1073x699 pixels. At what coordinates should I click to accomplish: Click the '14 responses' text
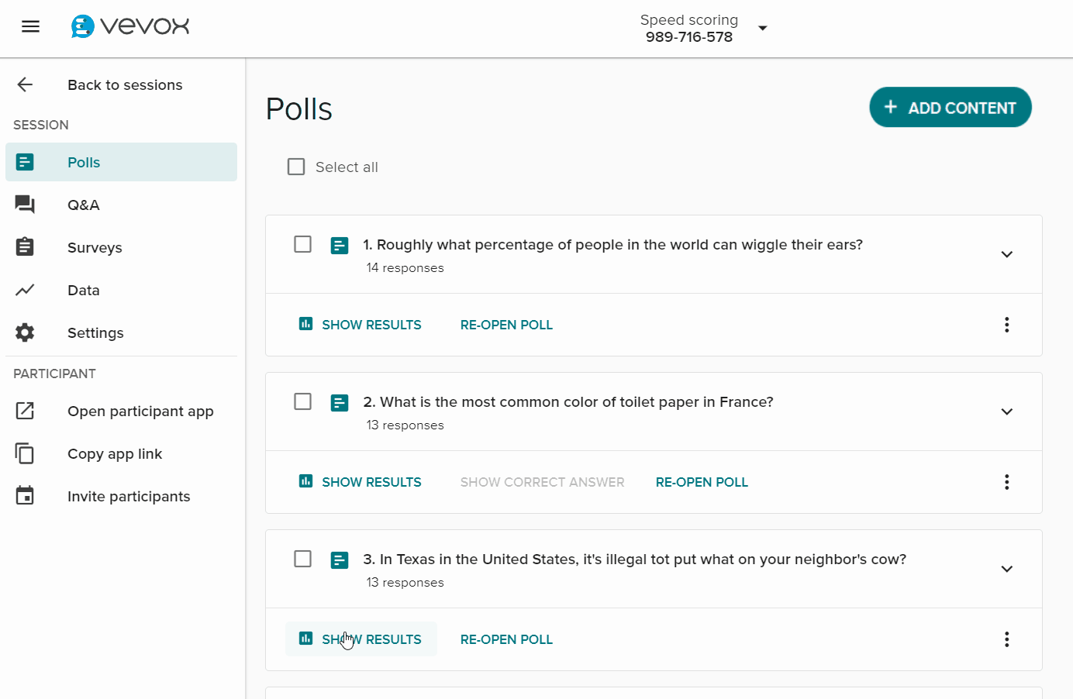(x=405, y=268)
